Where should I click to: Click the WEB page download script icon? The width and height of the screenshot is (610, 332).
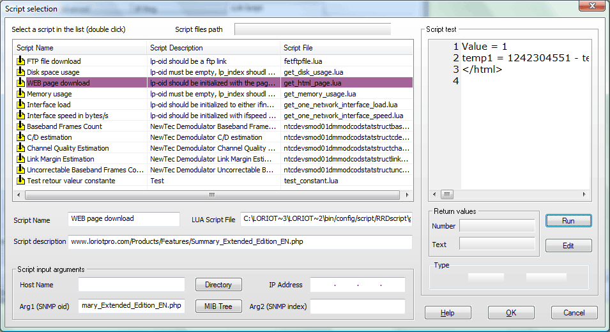coord(20,82)
